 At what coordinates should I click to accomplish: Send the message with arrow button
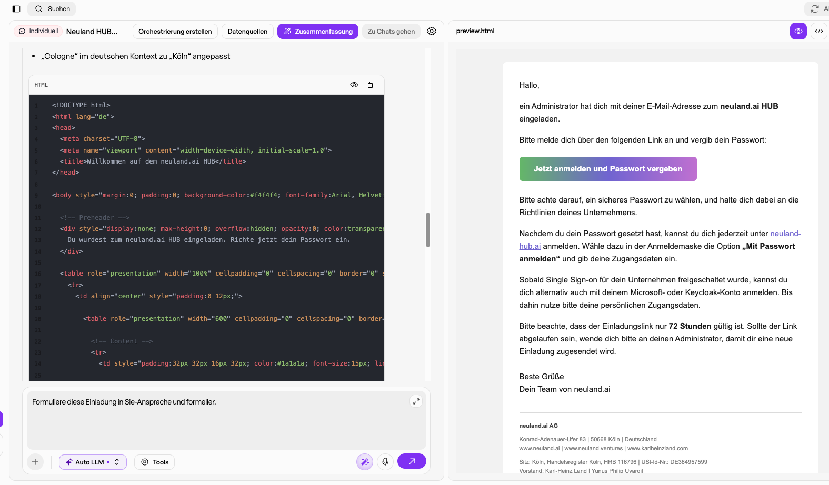click(x=412, y=461)
